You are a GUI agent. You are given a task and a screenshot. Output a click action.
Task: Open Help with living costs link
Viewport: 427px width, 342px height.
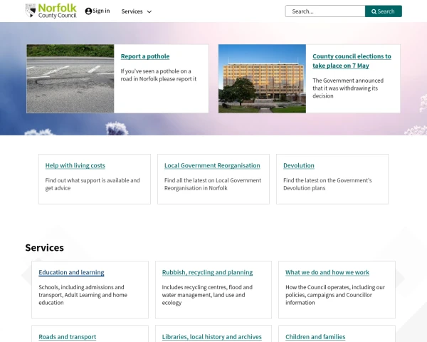coord(75,165)
